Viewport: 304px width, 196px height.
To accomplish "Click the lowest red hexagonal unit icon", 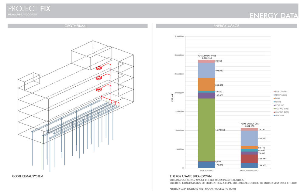I will [x=99, y=90].
